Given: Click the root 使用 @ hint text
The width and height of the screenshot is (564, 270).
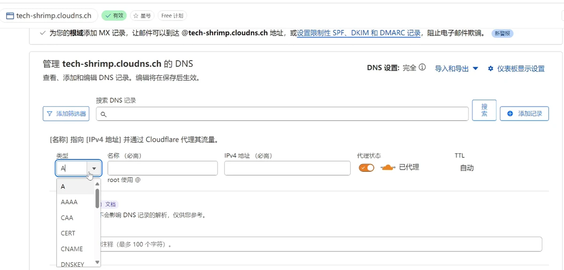Looking at the screenshot, I should tap(124, 180).
